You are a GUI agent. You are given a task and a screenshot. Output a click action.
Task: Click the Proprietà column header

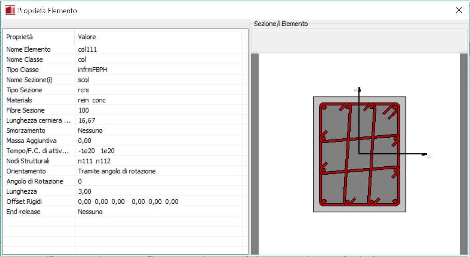pos(20,37)
